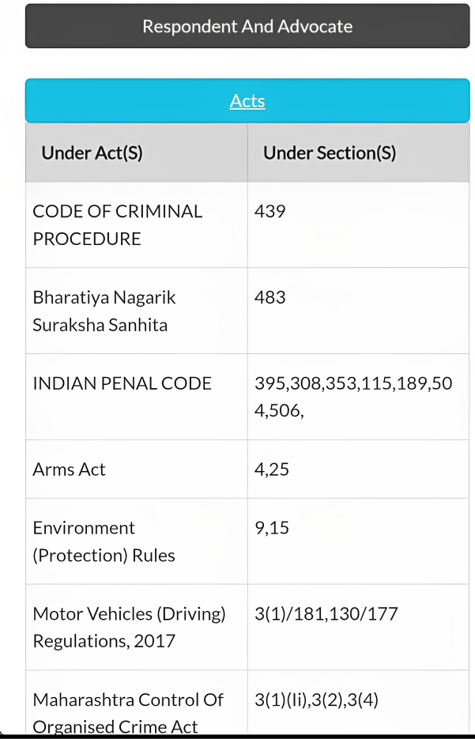Click Maharashtra Control Of Organised Crime Act
The width and height of the screenshot is (475, 739).
(127, 713)
